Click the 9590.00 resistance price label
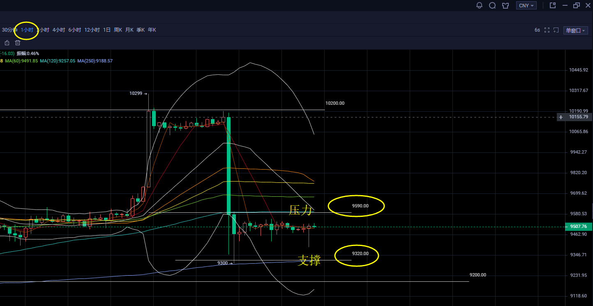This screenshot has width=593, height=306. pyautogui.click(x=360, y=206)
